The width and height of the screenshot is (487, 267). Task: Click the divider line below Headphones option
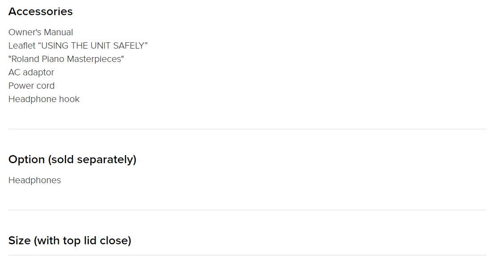pos(247,210)
